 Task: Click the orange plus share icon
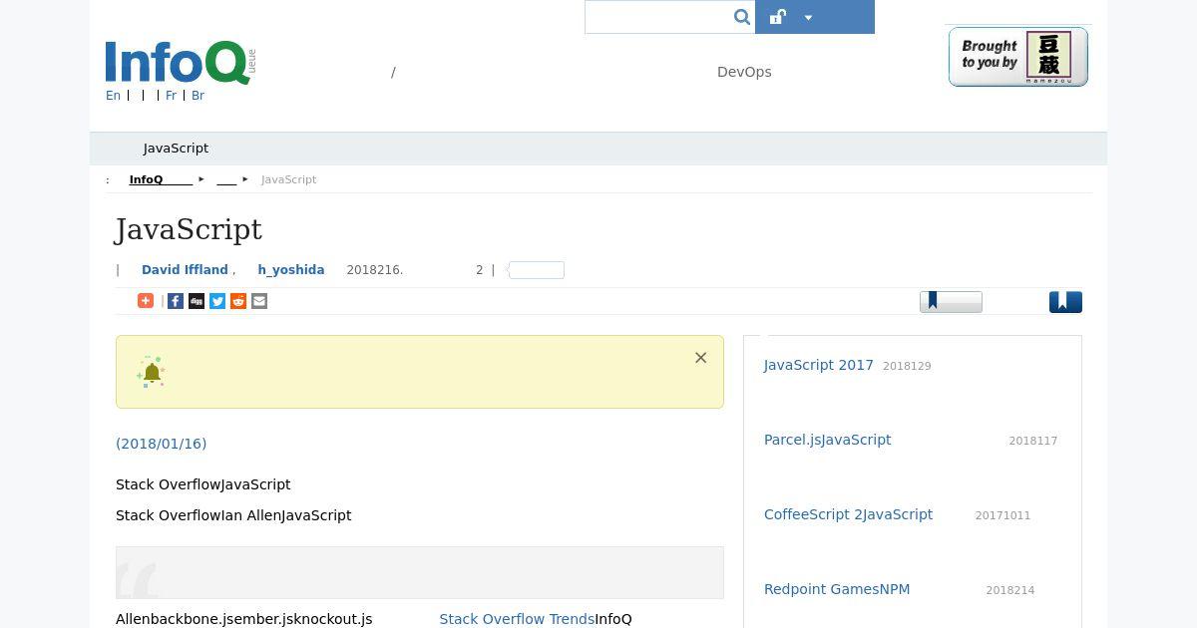pyautogui.click(x=146, y=301)
